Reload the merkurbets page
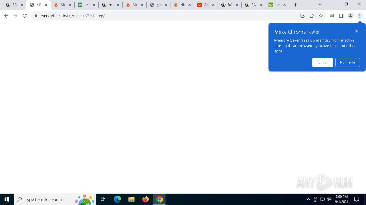366x205 pixels. click(x=25, y=16)
